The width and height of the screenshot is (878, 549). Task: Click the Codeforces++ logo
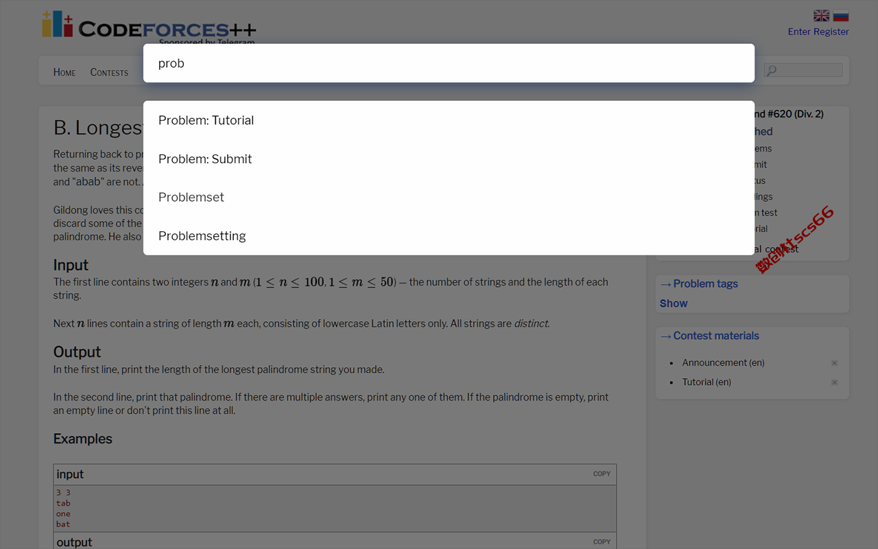pyautogui.click(x=148, y=26)
